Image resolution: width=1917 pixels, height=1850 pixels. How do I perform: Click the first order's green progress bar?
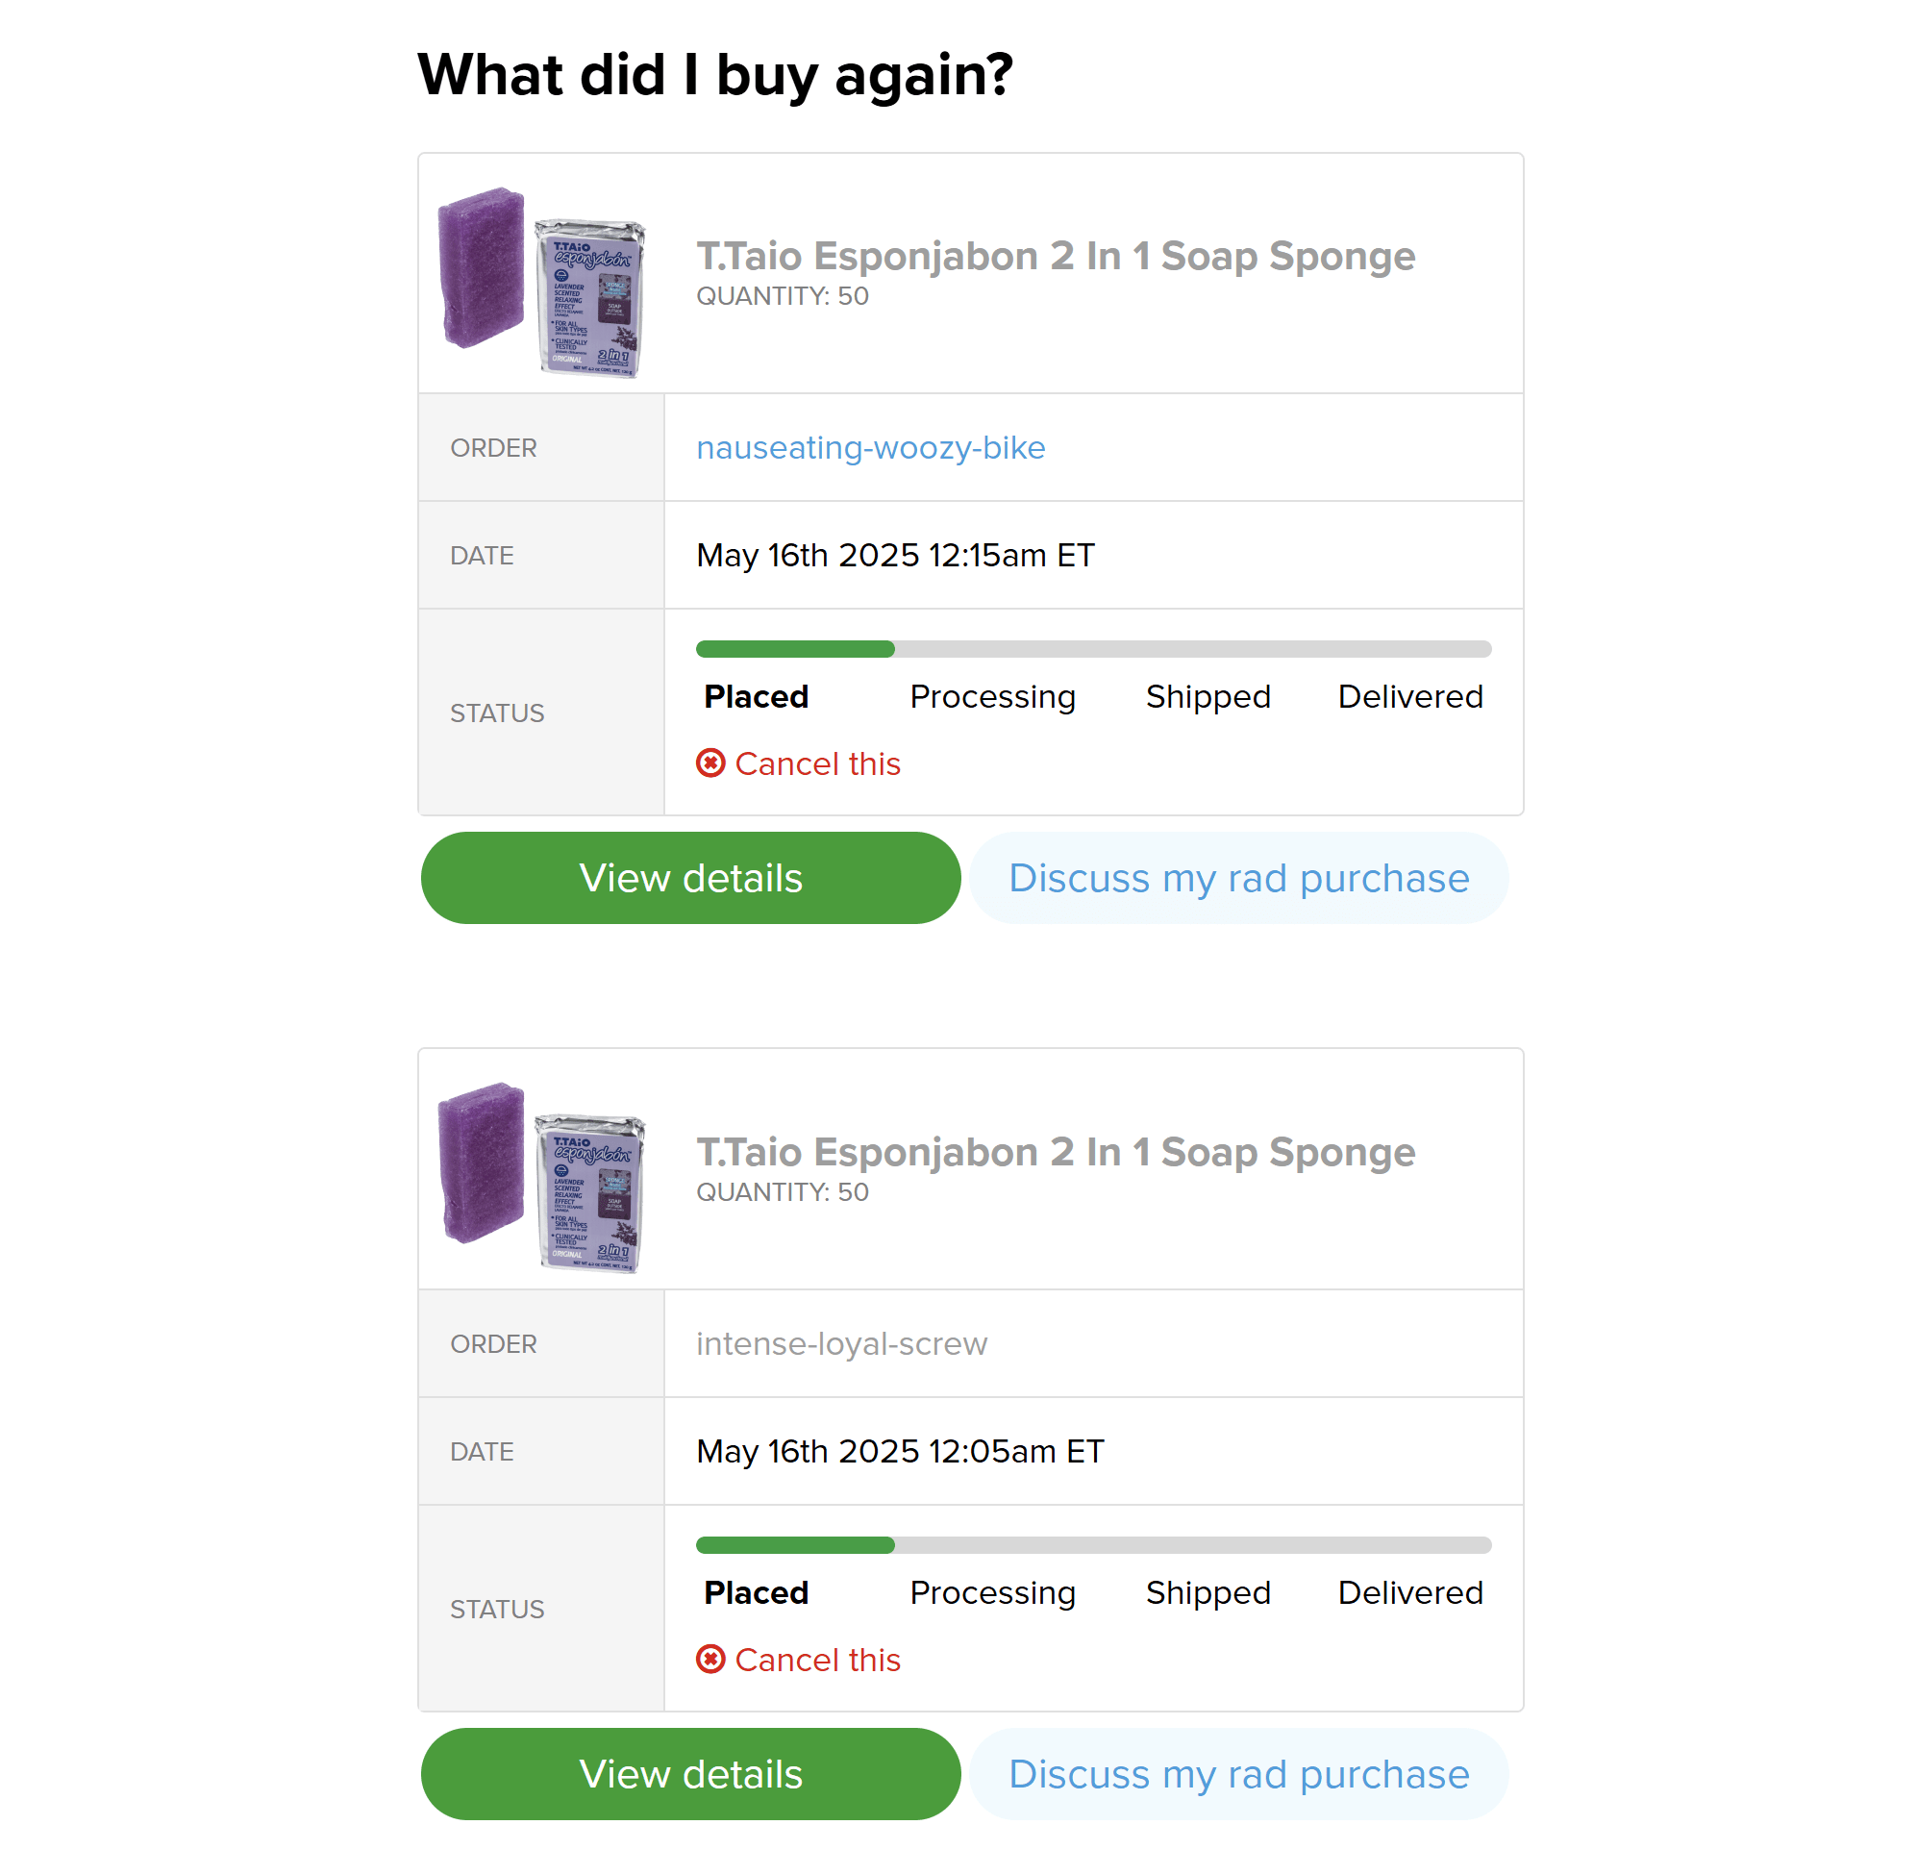click(x=795, y=649)
